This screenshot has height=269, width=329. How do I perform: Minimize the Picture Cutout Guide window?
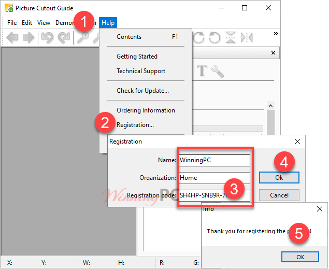pos(221,8)
